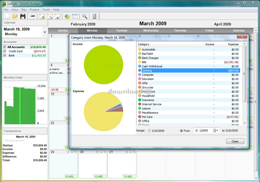
Task: Uncheck the Credit Card account checkbox
Action: [x=5, y=51]
